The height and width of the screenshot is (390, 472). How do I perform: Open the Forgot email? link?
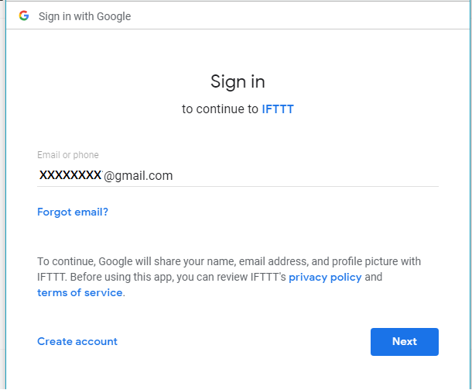pyautogui.click(x=73, y=212)
